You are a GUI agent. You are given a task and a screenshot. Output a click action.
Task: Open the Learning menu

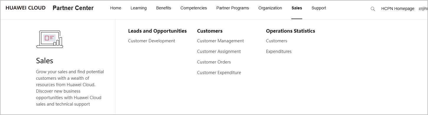coord(139,8)
